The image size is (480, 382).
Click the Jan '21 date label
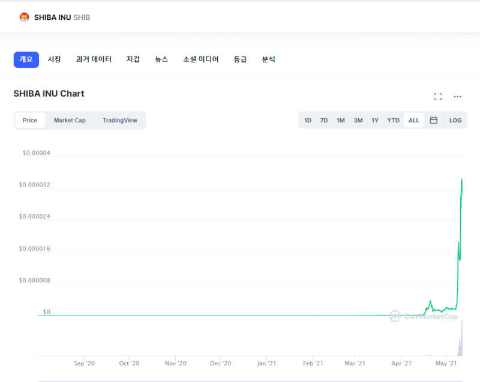[266, 363]
